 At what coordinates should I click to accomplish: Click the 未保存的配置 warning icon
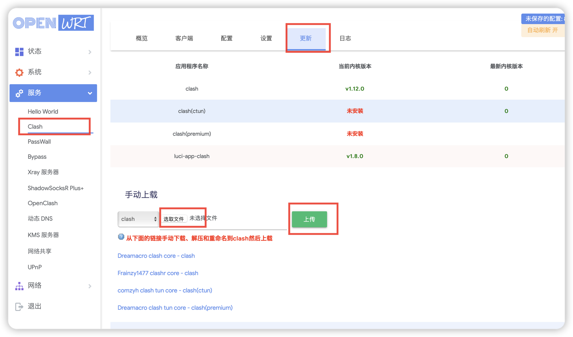tap(545, 18)
